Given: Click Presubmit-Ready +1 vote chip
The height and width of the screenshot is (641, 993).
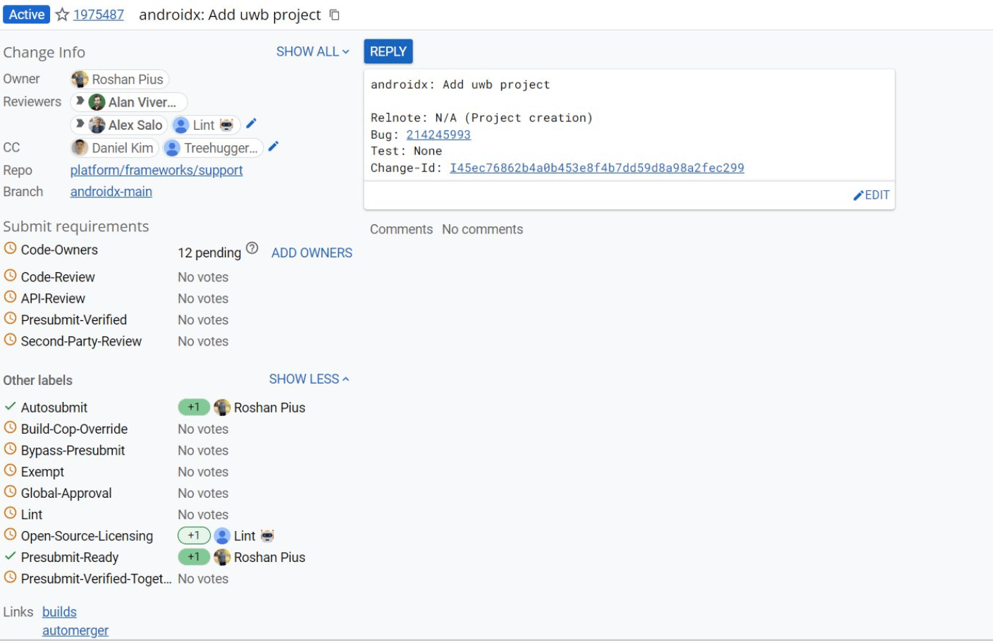Looking at the screenshot, I should (x=194, y=556).
